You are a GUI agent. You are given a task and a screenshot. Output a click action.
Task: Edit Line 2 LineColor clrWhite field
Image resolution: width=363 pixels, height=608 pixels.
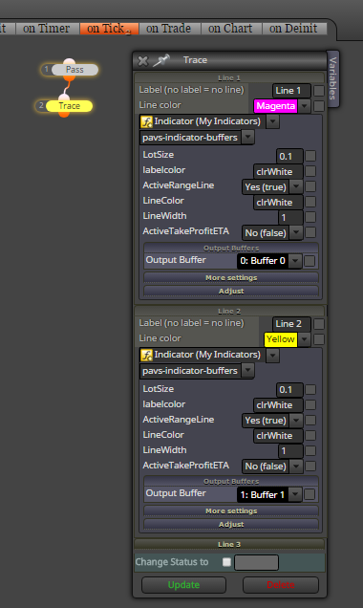[x=278, y=436]
